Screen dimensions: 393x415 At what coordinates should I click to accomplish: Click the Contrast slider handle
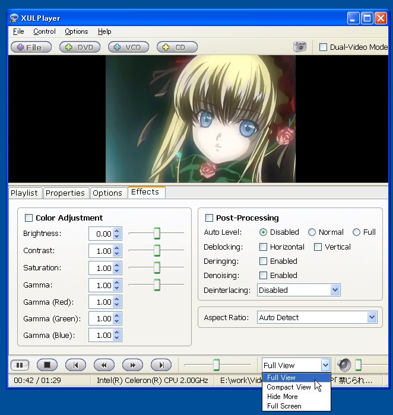pyautogui.click(x=157, y=250)
